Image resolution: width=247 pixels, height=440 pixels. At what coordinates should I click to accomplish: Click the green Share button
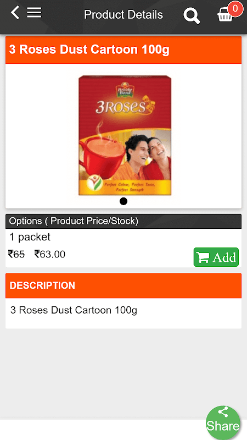[223, 422]
